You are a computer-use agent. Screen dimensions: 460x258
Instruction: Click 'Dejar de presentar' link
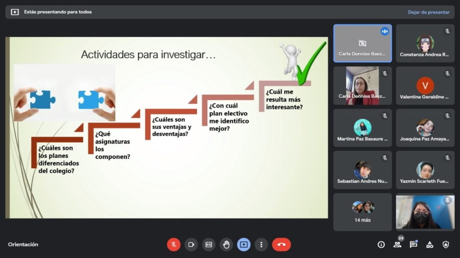point(428,12)
